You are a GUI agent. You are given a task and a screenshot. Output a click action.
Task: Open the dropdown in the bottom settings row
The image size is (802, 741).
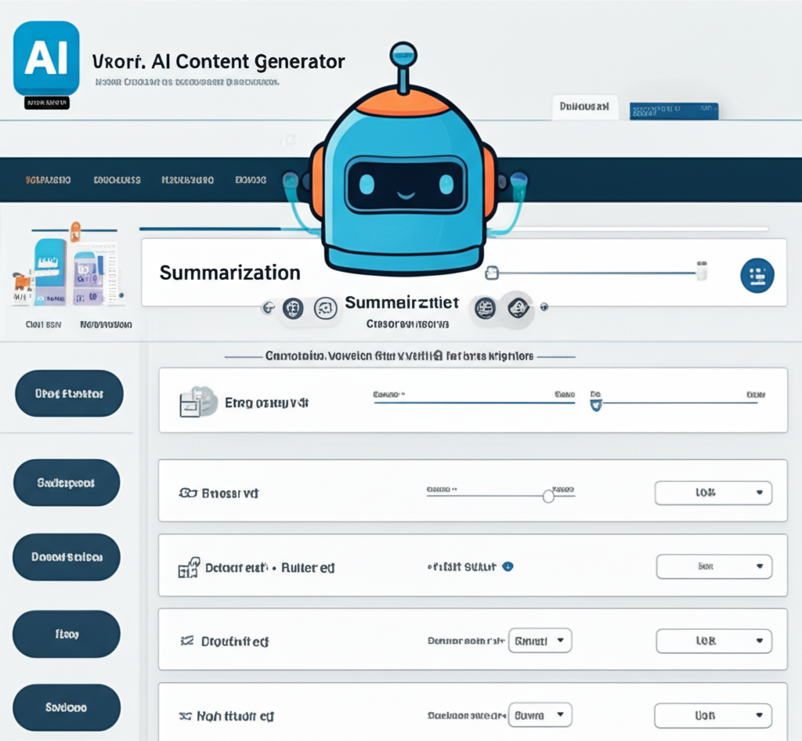pos(712,715)
